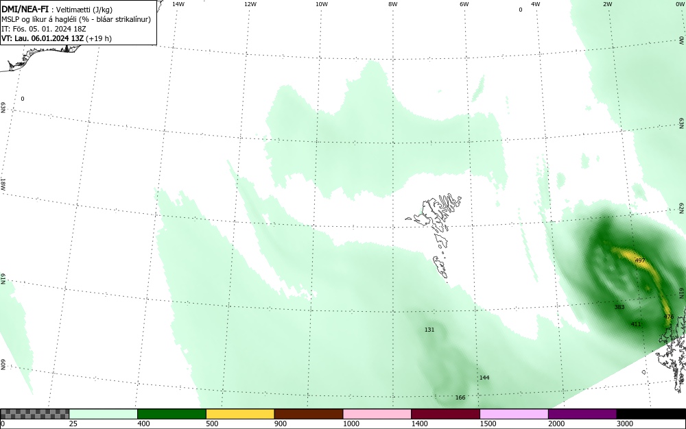Click the 14W longitude label

click(x=178, y=4)
